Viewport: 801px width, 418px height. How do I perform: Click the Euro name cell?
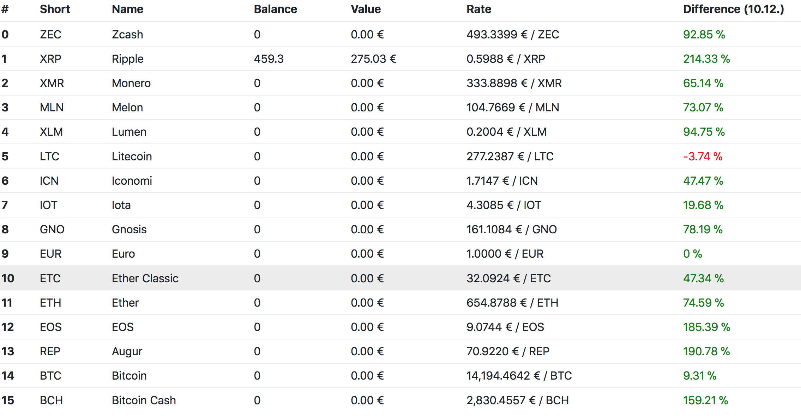[124, 254]
